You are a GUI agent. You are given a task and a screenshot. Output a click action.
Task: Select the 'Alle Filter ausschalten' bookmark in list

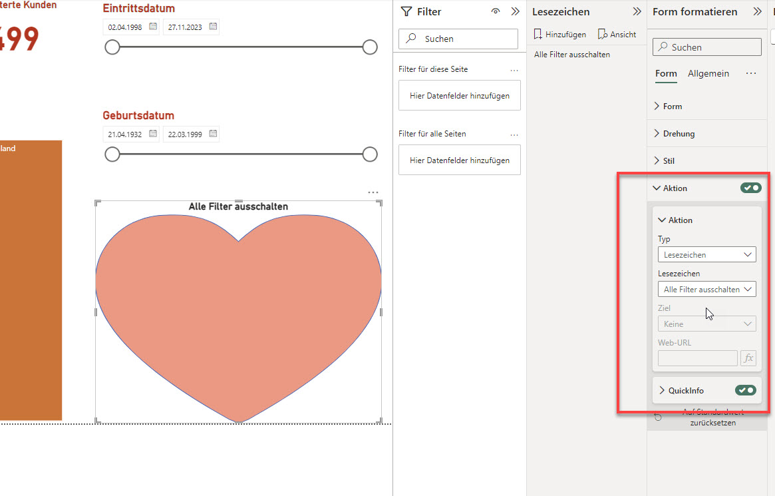(x=572, y=55)
